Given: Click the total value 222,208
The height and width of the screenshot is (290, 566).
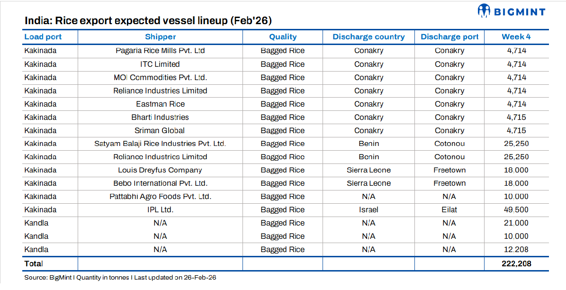Looking at the screenshot, I should 516,263.
